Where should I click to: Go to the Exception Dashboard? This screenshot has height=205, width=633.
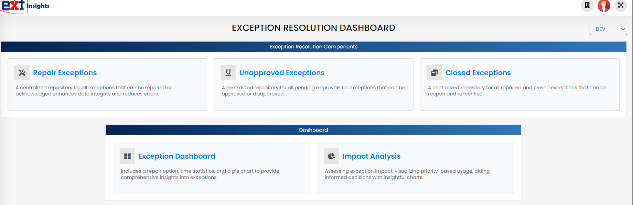click(177, 156)
